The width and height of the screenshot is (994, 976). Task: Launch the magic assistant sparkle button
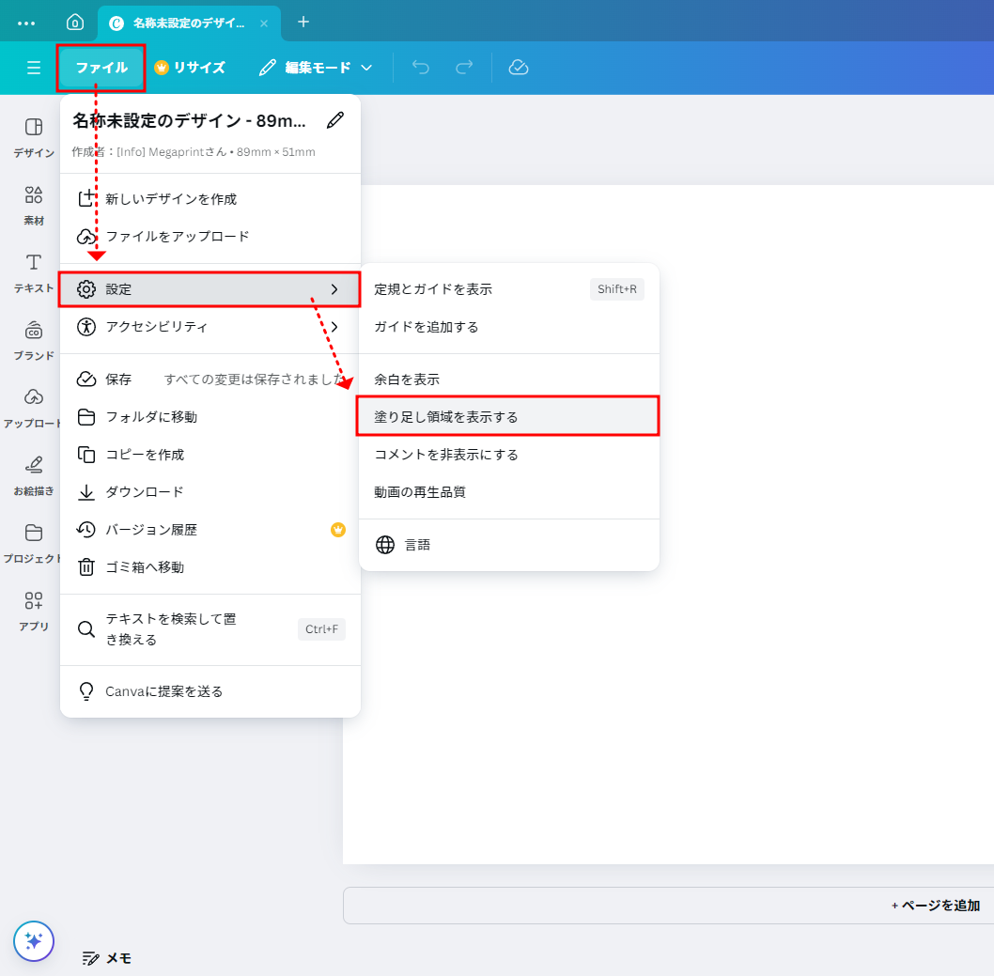click(34, 941)
